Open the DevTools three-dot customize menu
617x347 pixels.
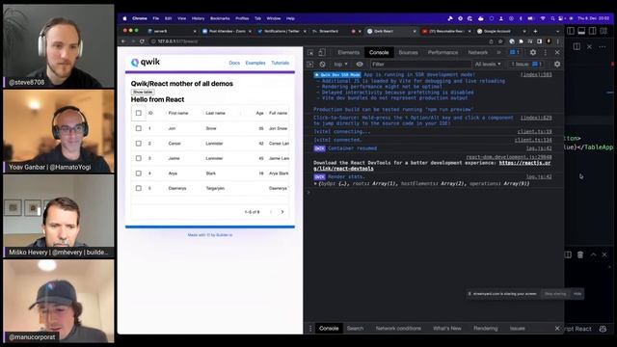(x=546, y=52)
